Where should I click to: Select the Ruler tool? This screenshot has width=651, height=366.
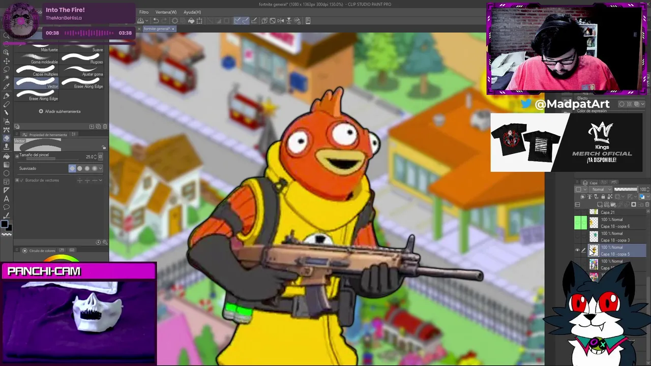(x=7, y=190)
